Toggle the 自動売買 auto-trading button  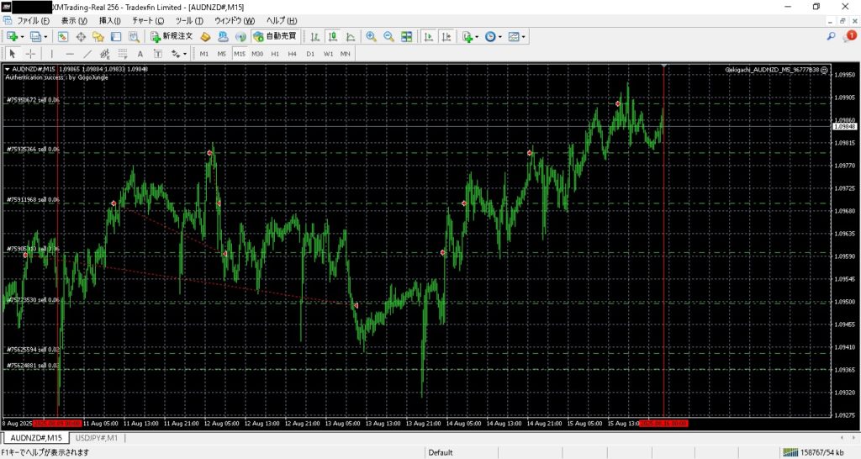pyautogui.click(x=274, y=37)
